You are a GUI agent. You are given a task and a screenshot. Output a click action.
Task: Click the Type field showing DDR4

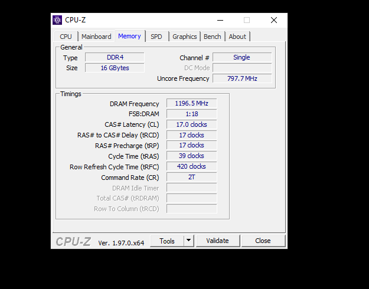(x=115, y=57)
